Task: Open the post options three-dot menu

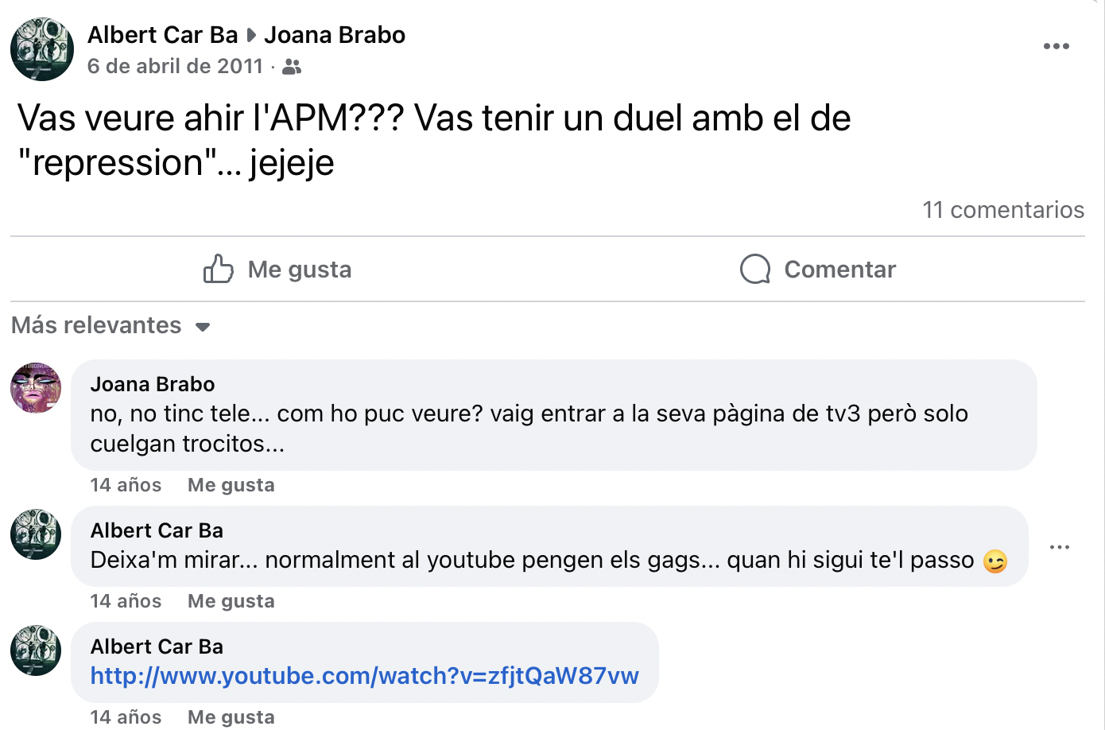Action: tap(1056, 46)
